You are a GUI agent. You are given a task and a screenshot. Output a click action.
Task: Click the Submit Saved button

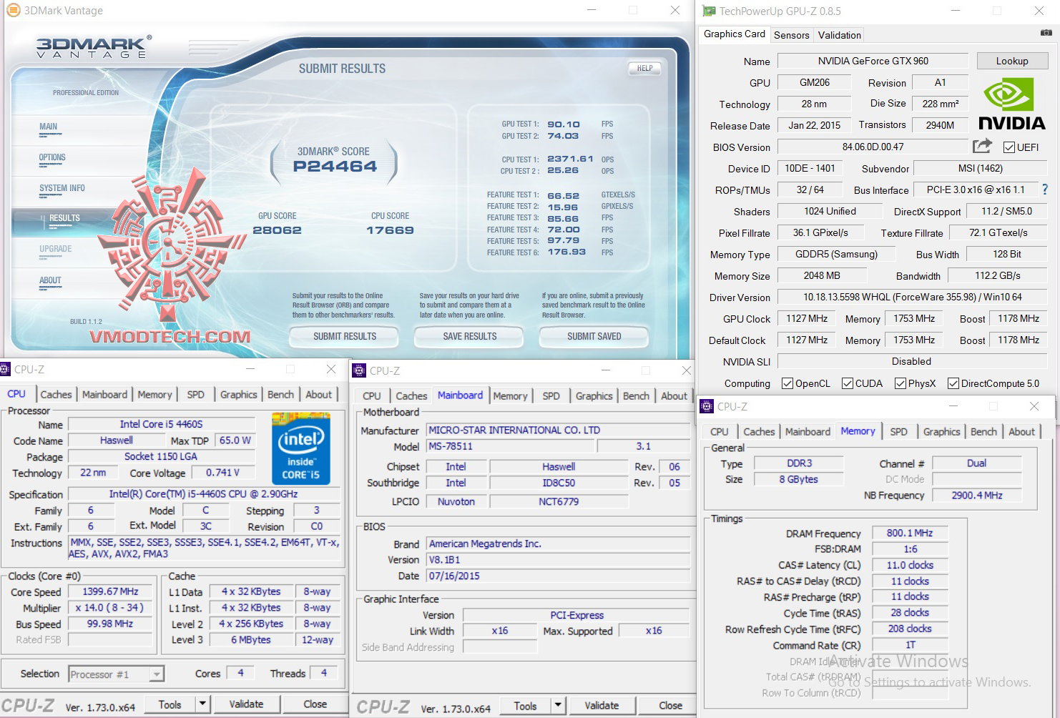(x=594, y=336)
